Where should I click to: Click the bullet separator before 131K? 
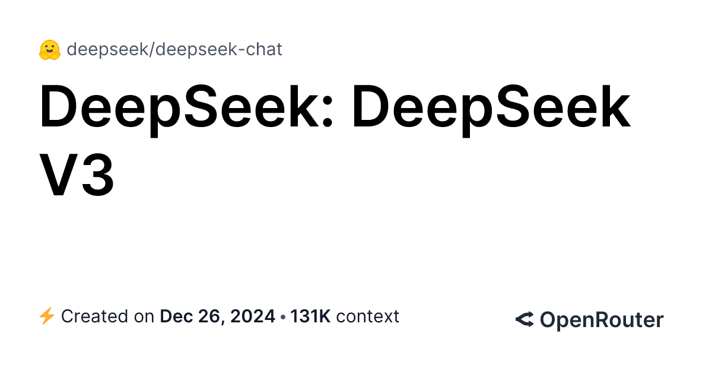[284, 316]
